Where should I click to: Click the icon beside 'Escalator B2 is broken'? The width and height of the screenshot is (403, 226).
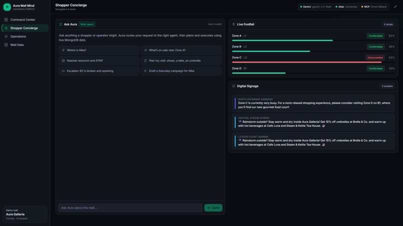(x=63, y=71)
